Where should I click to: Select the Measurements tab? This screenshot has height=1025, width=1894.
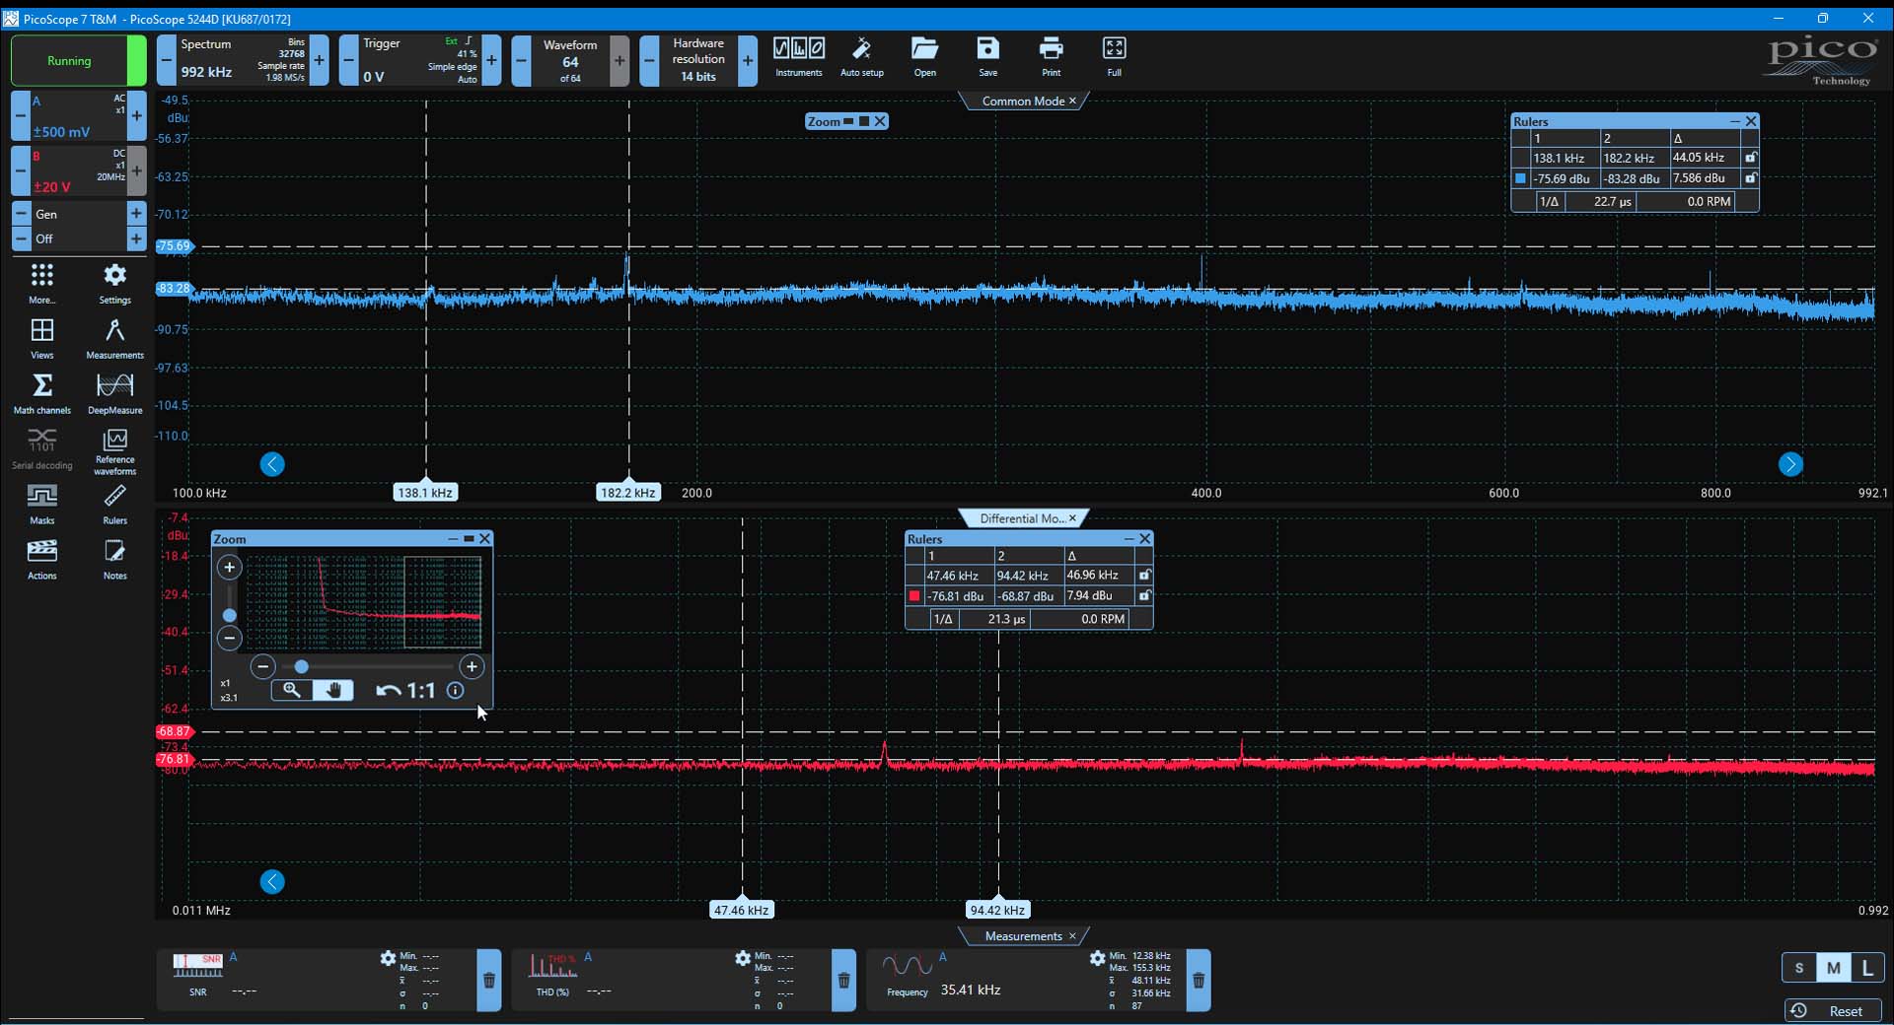(1022, 936)
